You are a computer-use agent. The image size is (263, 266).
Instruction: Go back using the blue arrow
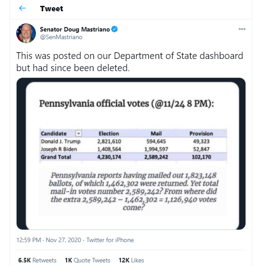22,8
